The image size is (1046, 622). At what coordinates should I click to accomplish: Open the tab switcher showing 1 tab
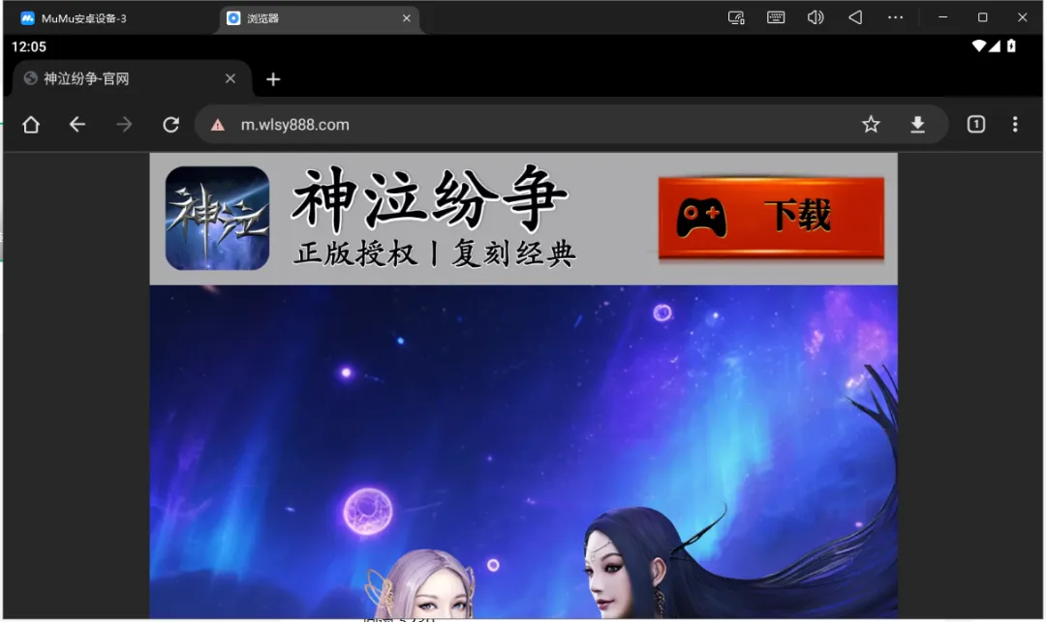tap(976, 125)
